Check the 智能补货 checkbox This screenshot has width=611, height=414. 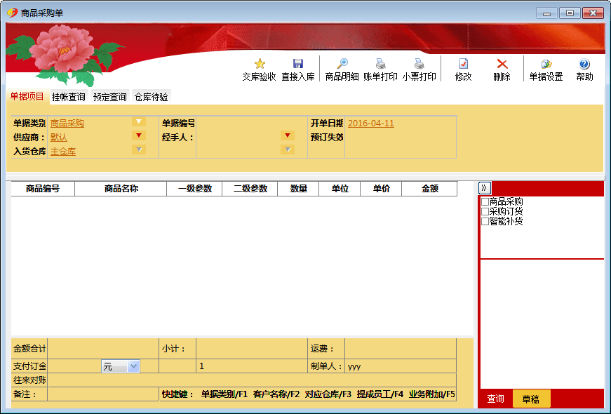click(485, 222)
